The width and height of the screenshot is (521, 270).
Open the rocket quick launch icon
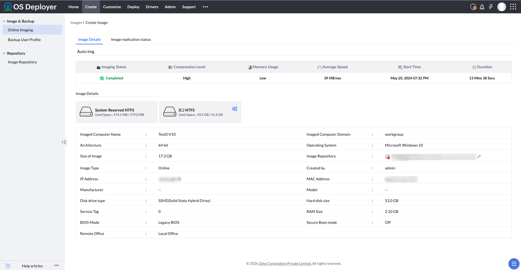pyautogui.click(x=482, y=7)
